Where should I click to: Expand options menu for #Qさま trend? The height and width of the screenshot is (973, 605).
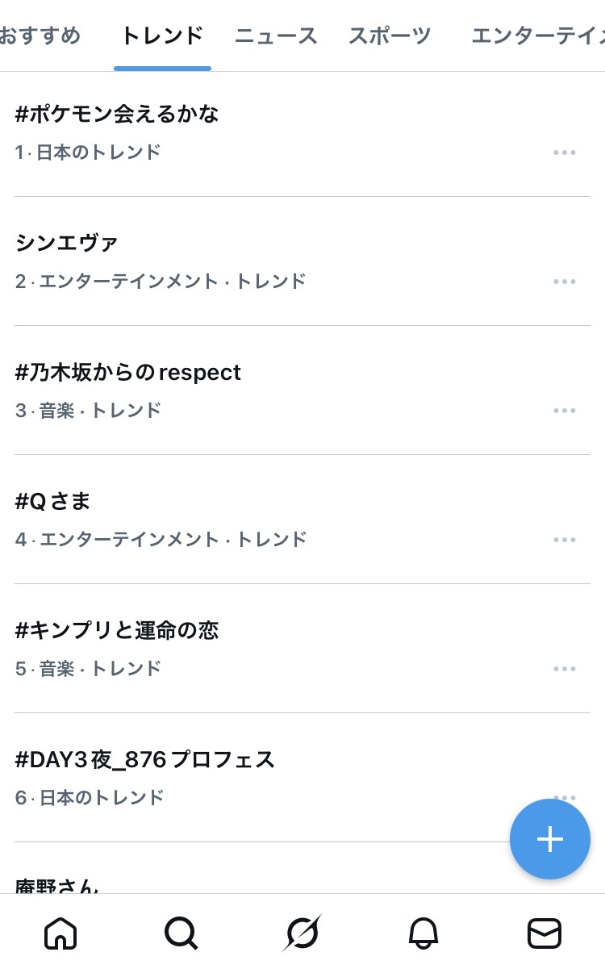click(565, 540)
